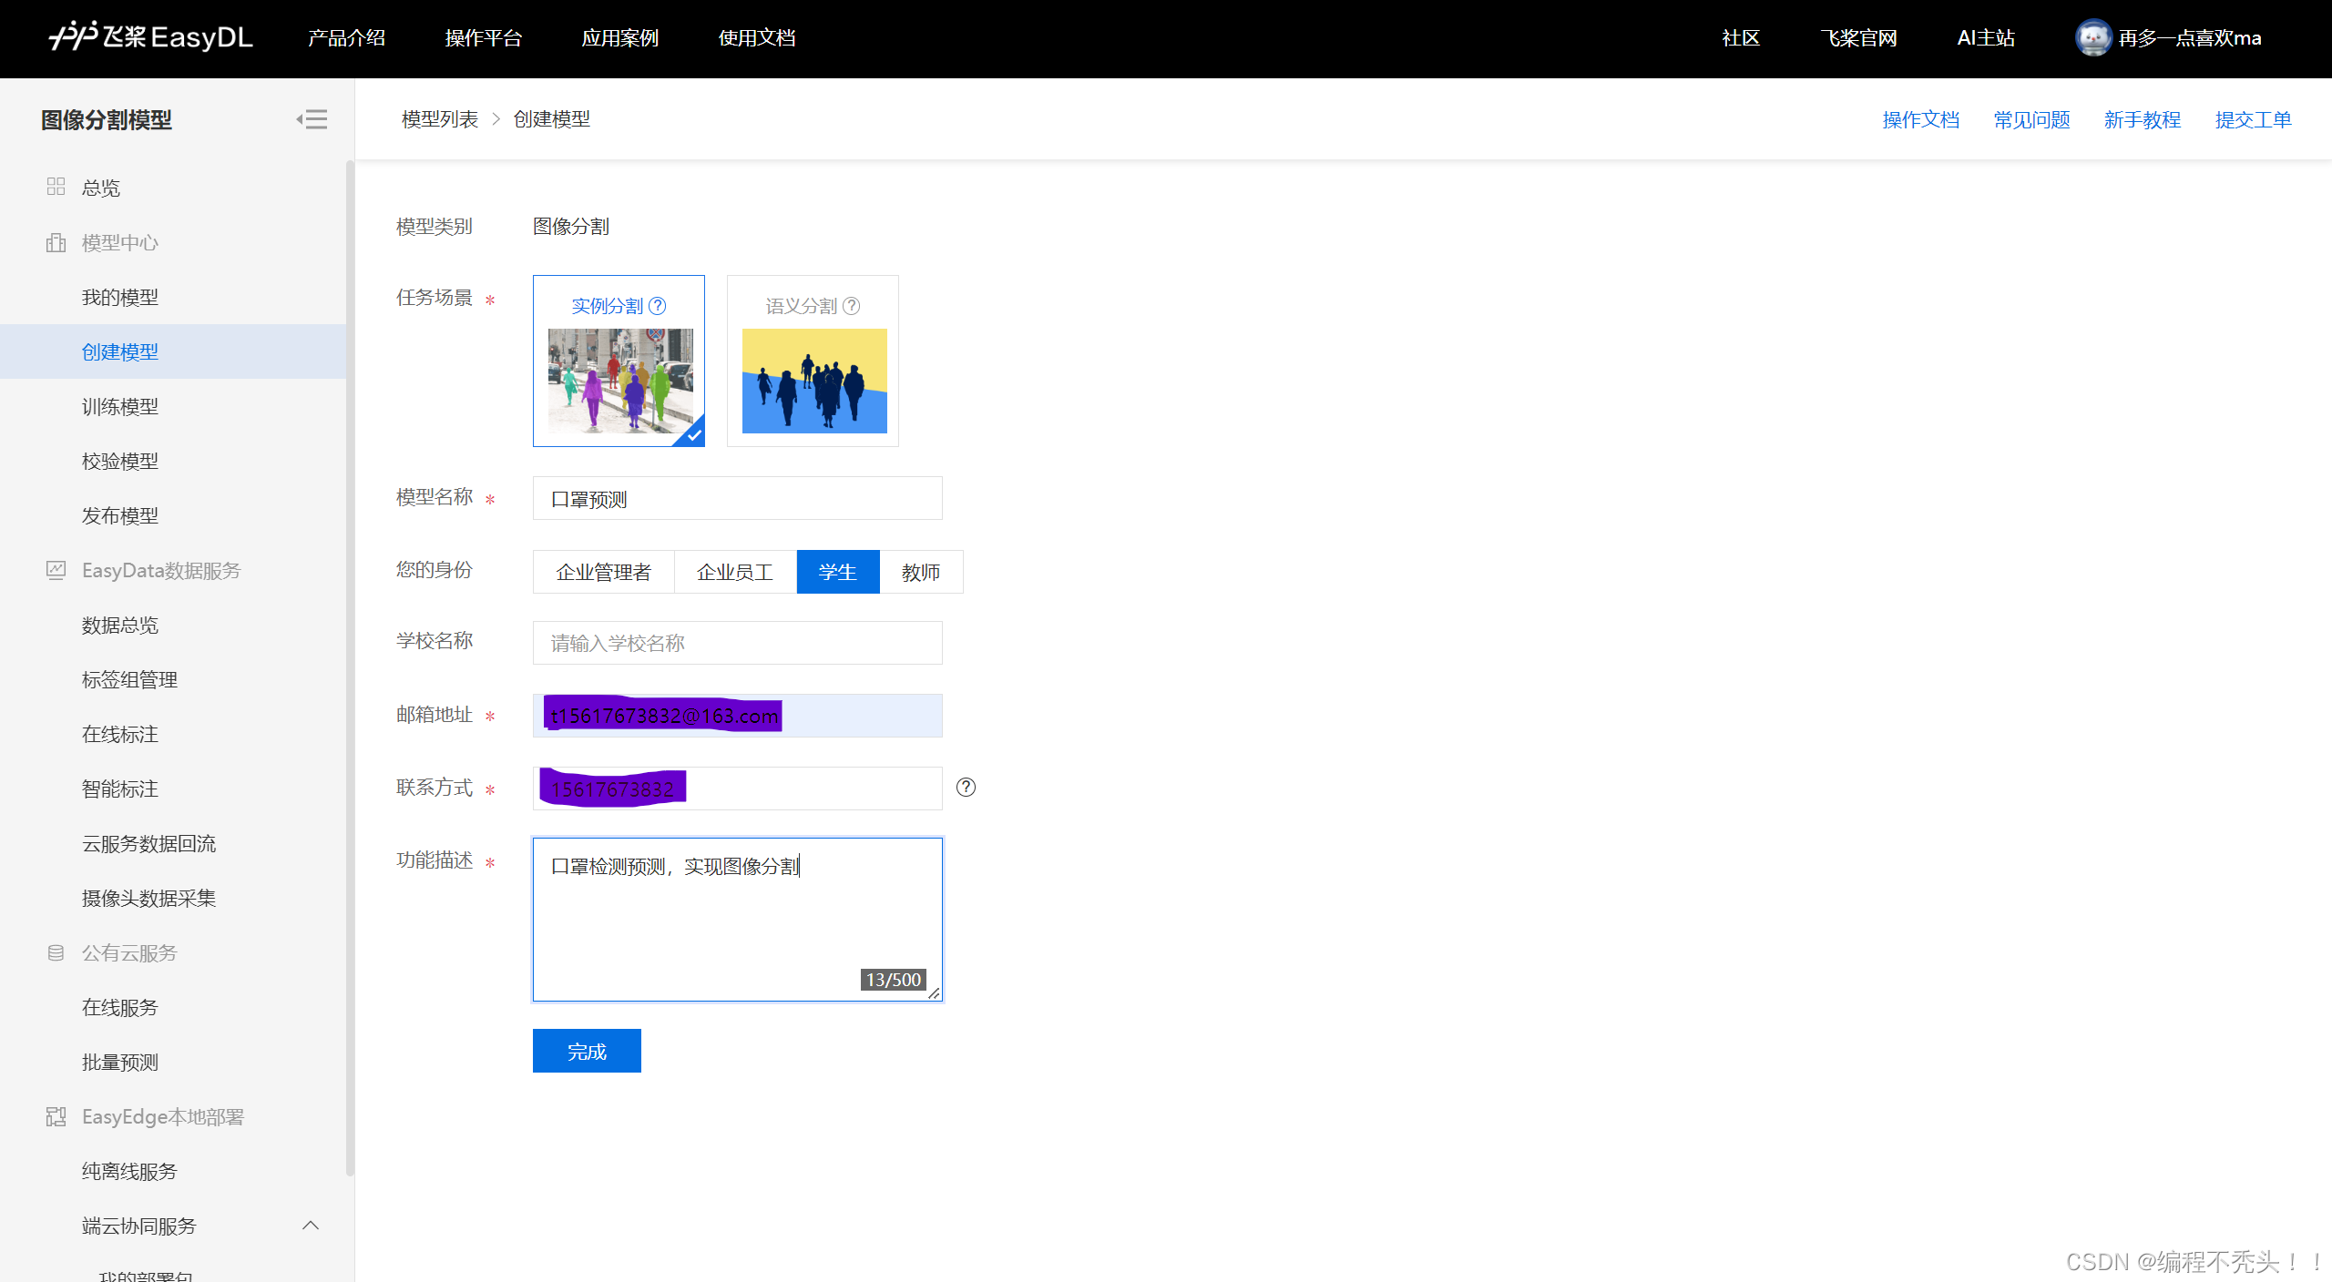This screenshot has width=2332, height=1282.
Task: Click the user avatar in top bar
Action: pyautogui.click(x=2092, y=38)
